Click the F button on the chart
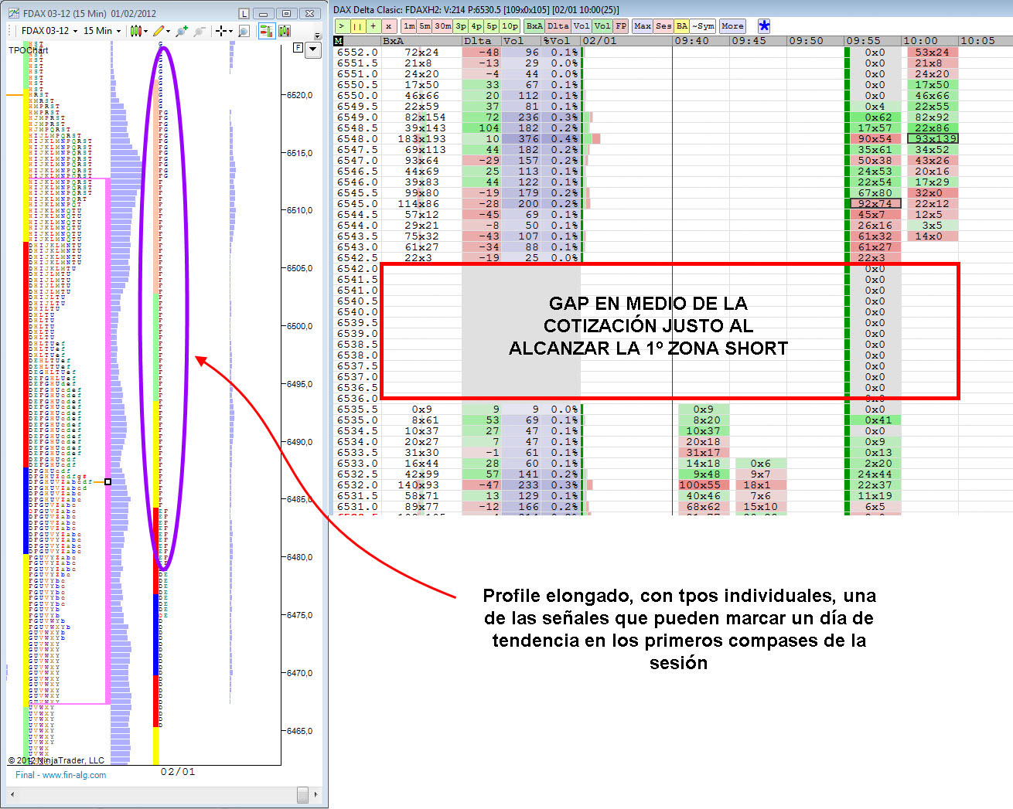 pyautogui.click(x=298, y=48)
